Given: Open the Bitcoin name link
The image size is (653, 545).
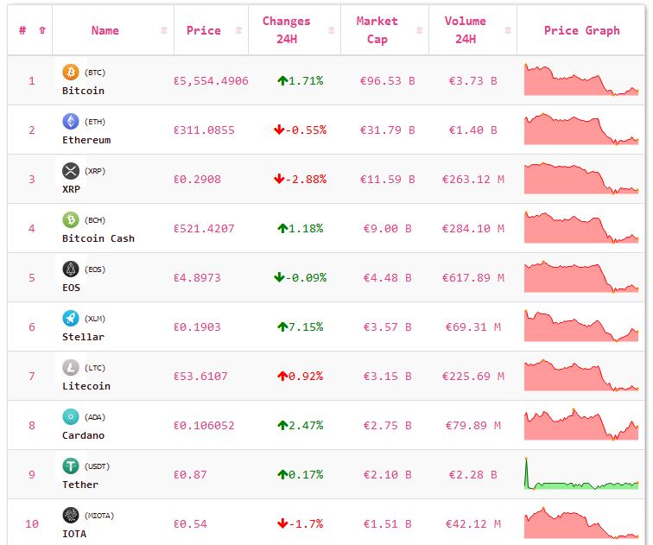Looking at the screenshot, I should [83, 90].
